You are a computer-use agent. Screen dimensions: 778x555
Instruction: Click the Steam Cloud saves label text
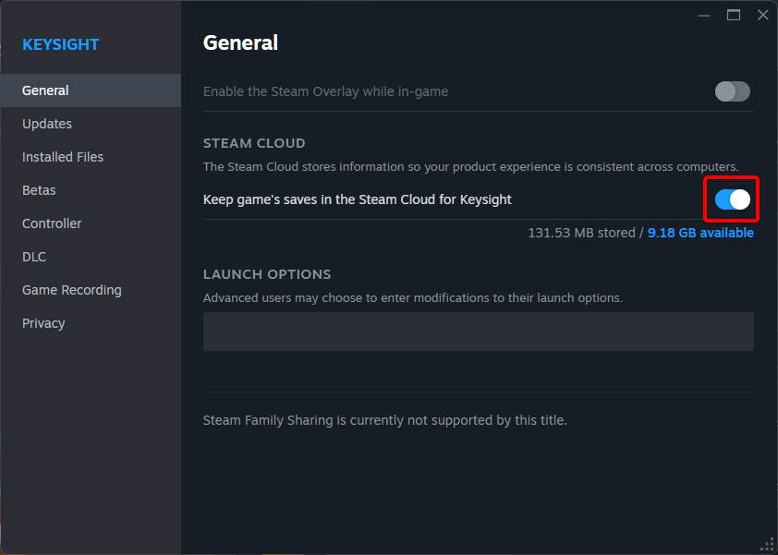pos(358,199)
